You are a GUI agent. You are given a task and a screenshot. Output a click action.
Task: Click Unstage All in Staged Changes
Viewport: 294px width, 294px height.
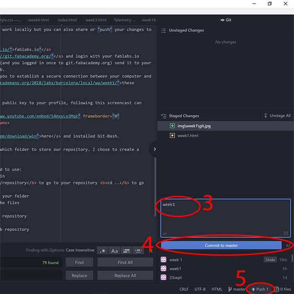278,115
